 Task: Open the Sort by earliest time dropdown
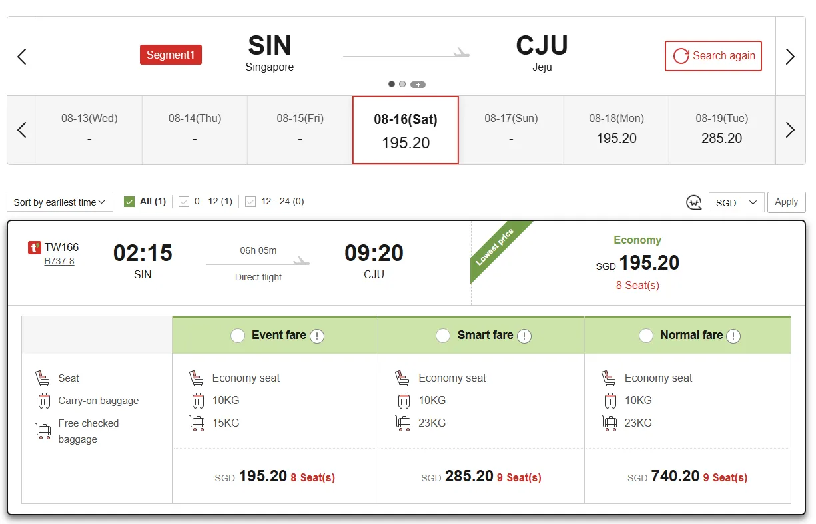tap(60, 202)
